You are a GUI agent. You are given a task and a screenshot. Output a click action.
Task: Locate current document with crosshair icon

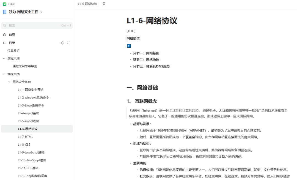click(63, 43)
